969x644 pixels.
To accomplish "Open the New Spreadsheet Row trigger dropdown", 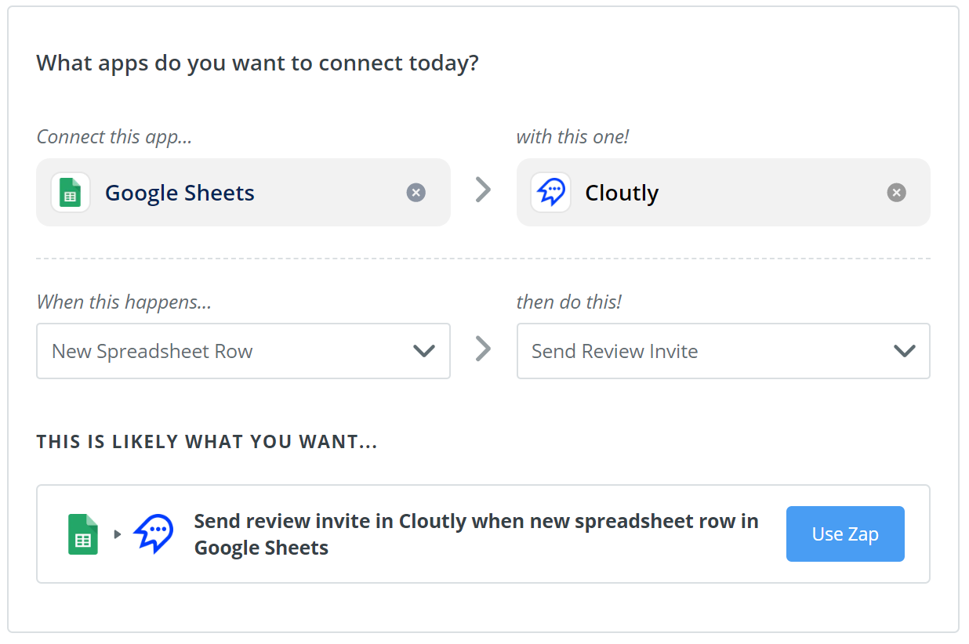I will (x=227, y=351).
